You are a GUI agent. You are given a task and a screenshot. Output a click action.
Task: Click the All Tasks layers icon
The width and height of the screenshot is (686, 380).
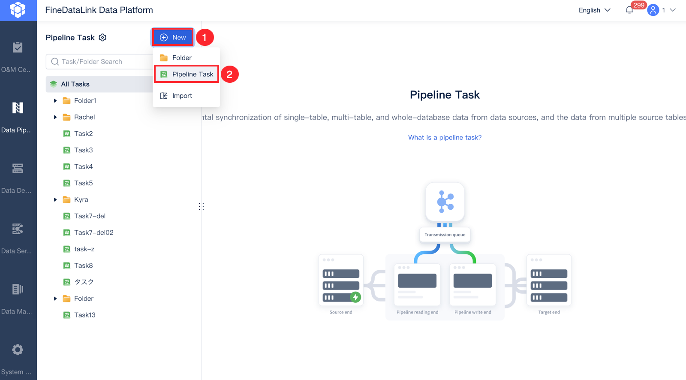[x=54, y=84]
